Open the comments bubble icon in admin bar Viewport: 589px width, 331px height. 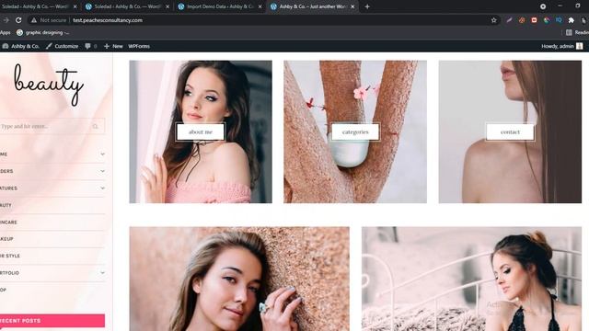(x=88, y=46)
